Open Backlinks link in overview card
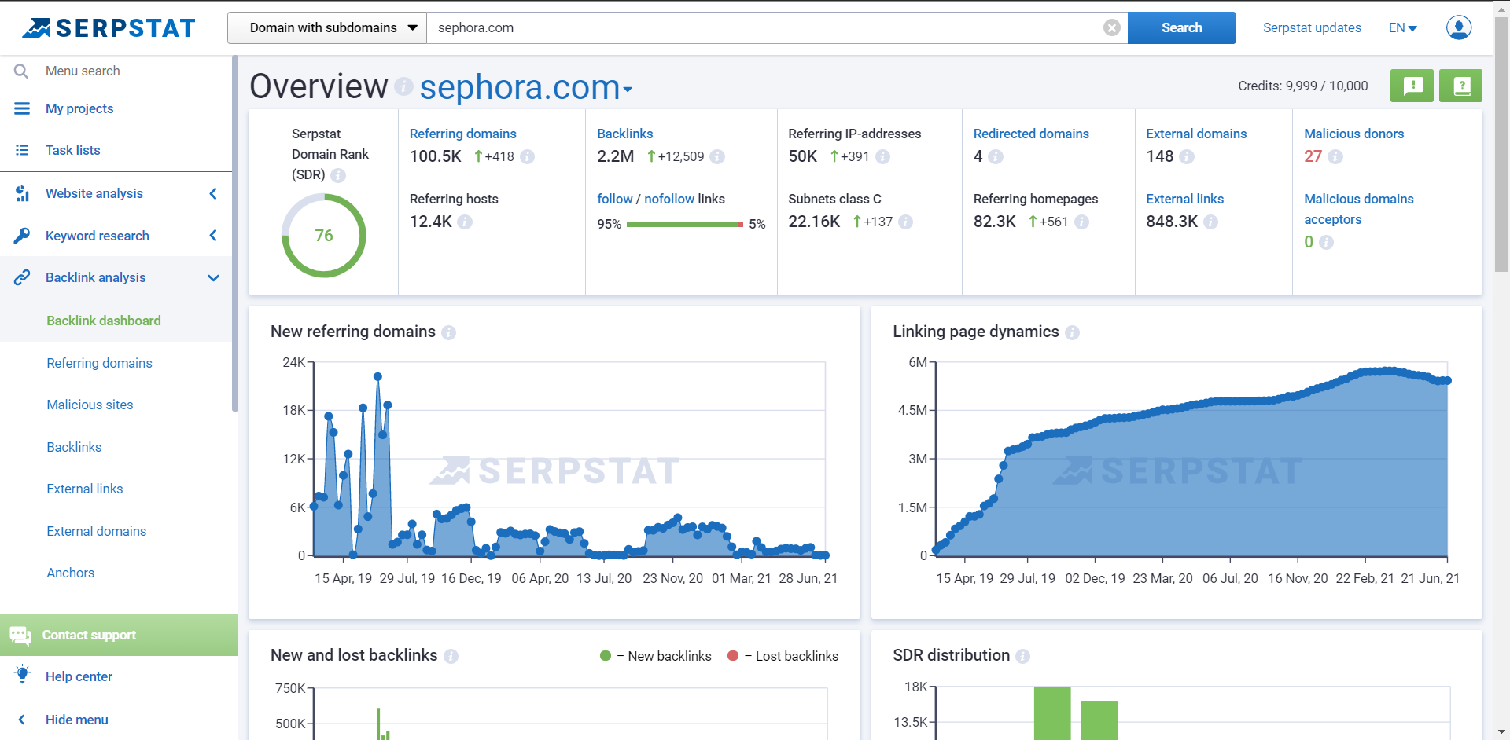1510x740 pixels. 624,134
